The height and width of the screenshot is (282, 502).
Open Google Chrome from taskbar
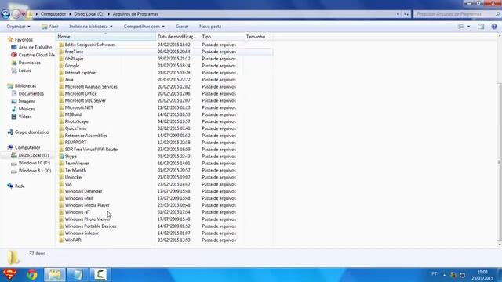tap(32, 275)
